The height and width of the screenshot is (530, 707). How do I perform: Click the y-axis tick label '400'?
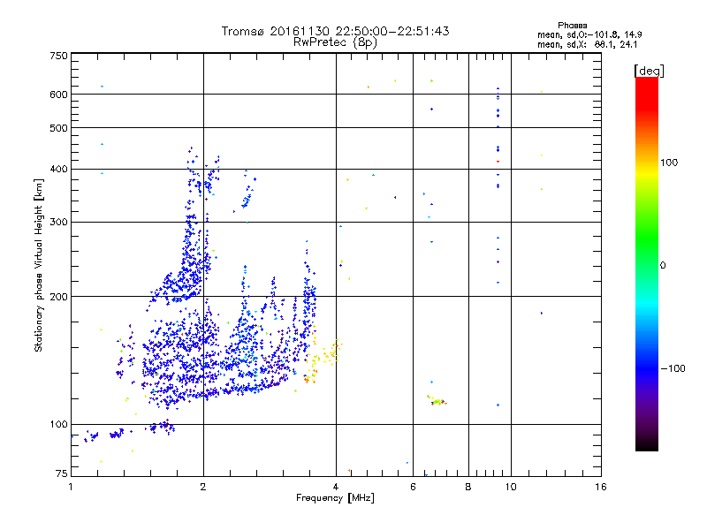pyautogui.click(x=58, y=170)
